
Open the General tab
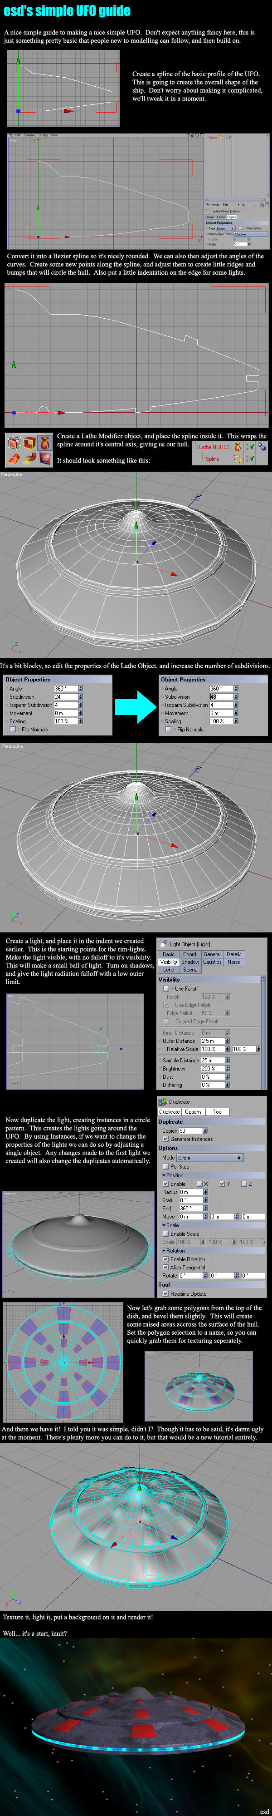(x=212, y=954)
